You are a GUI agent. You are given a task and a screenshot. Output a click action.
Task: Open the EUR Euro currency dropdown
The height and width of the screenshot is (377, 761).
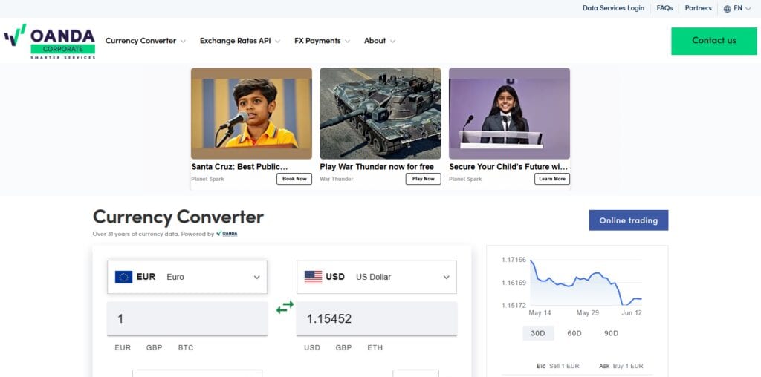click(x=187, y=277)
